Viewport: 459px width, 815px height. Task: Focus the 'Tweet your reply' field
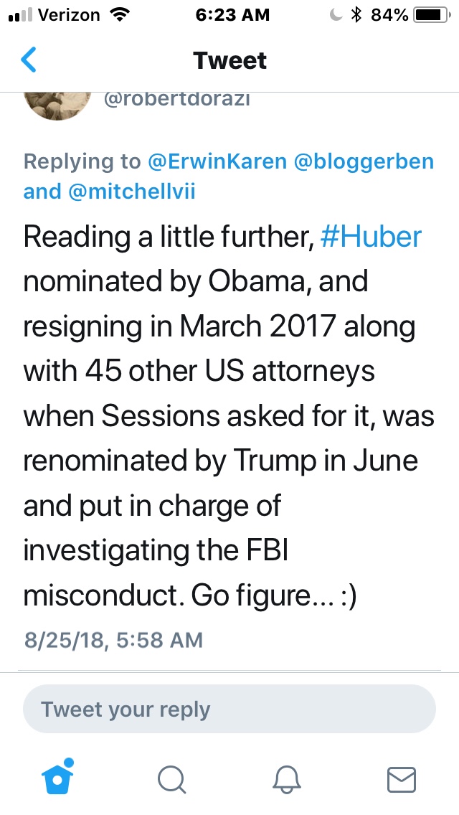click(x=229, y=709)
